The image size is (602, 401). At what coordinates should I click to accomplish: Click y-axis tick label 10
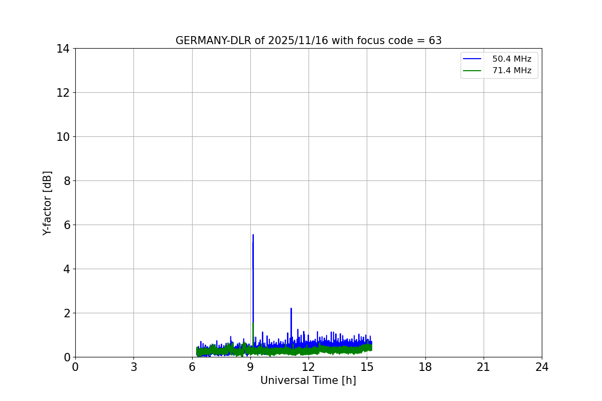[x=63, y=137]
